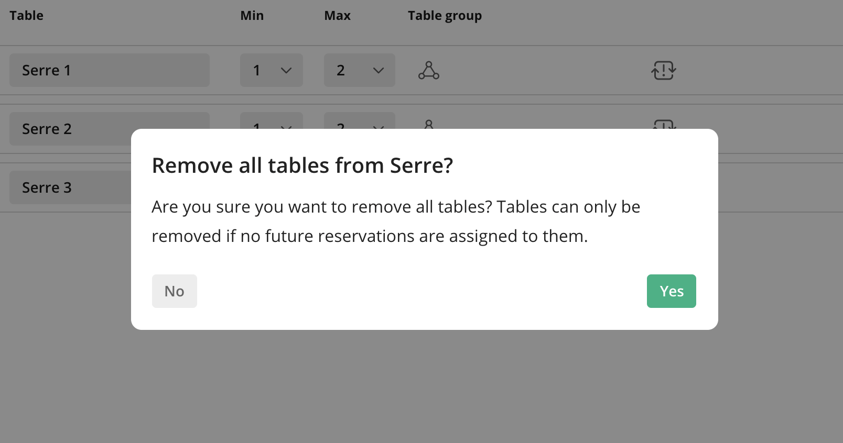The width and height of the screenshot is (843, 443).
Task: Open the Min dropdown for Serre 1
Action: pos(272,70)
